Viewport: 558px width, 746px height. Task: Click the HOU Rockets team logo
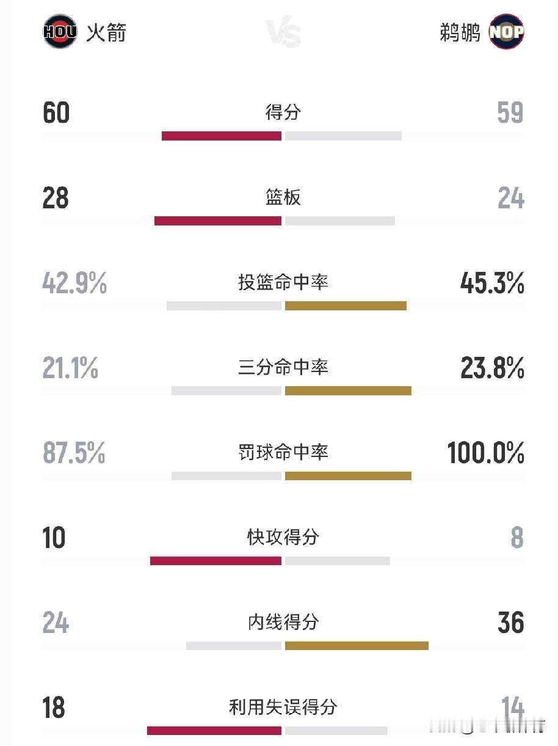[60, 31]
